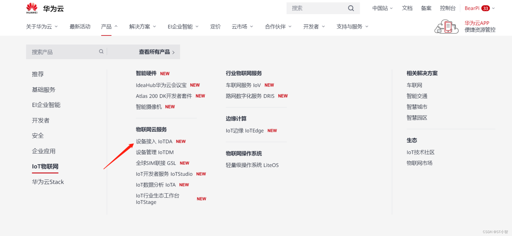Screen dimensions: 512x236
Task: Open IoT开发者服务 IoTStudio
Action: (x=164, y=174)
